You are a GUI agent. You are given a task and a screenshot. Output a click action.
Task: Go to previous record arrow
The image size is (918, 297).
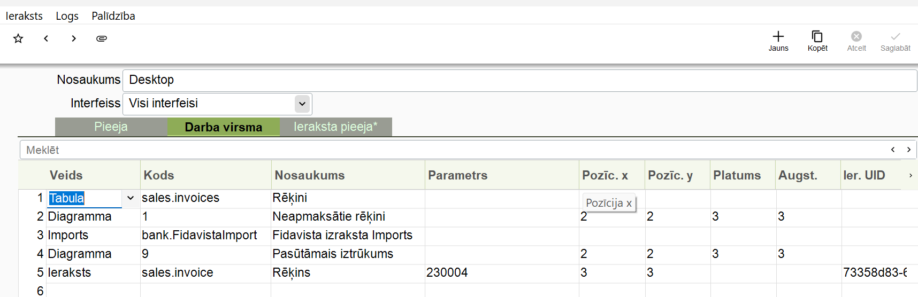(x=46, y=38)
